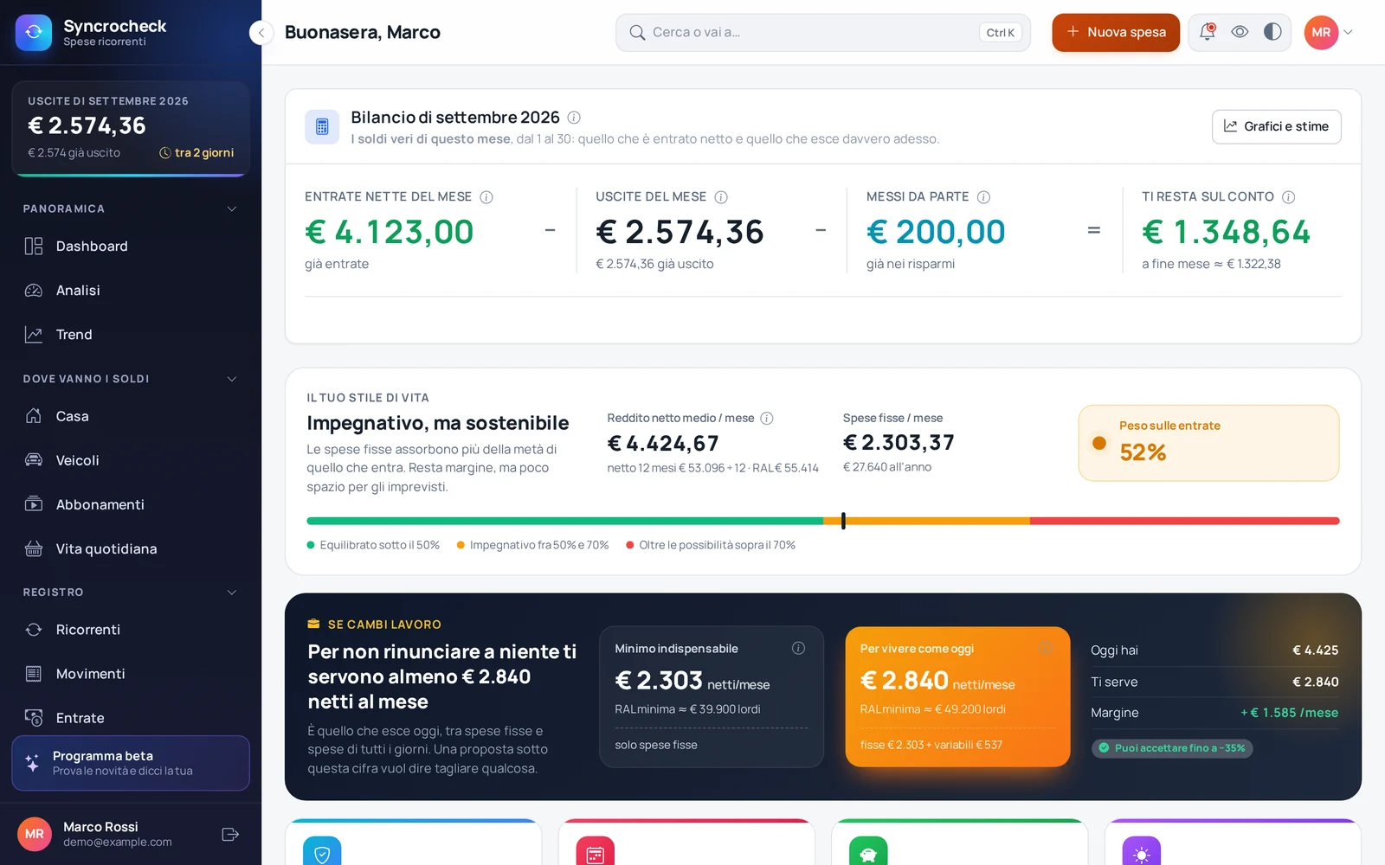Click the bilancio calculator icon

(x=322, y=127)
